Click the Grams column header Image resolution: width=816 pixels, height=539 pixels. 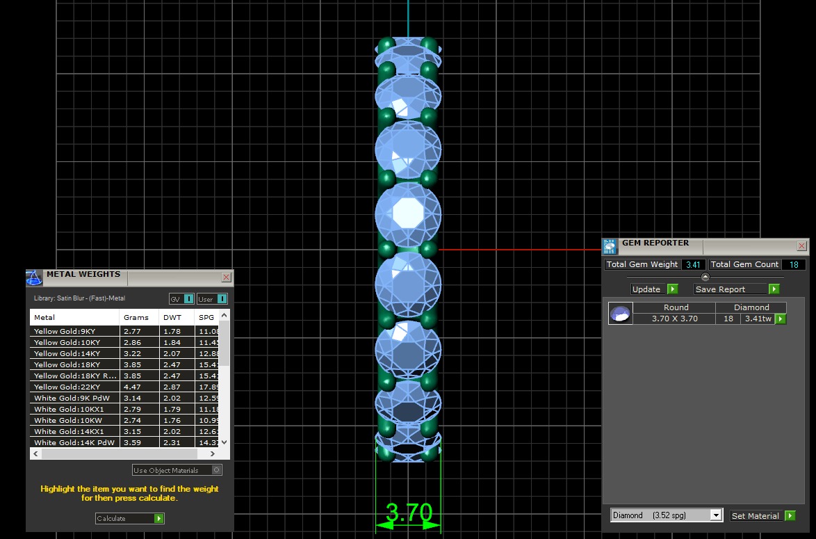click(140, 317)
